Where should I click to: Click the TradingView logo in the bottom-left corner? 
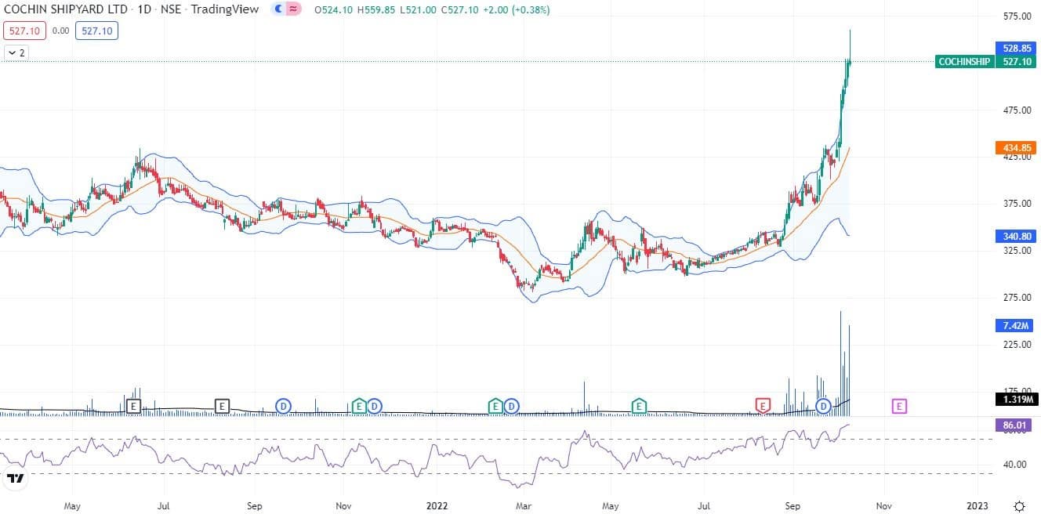pos(14,478)
